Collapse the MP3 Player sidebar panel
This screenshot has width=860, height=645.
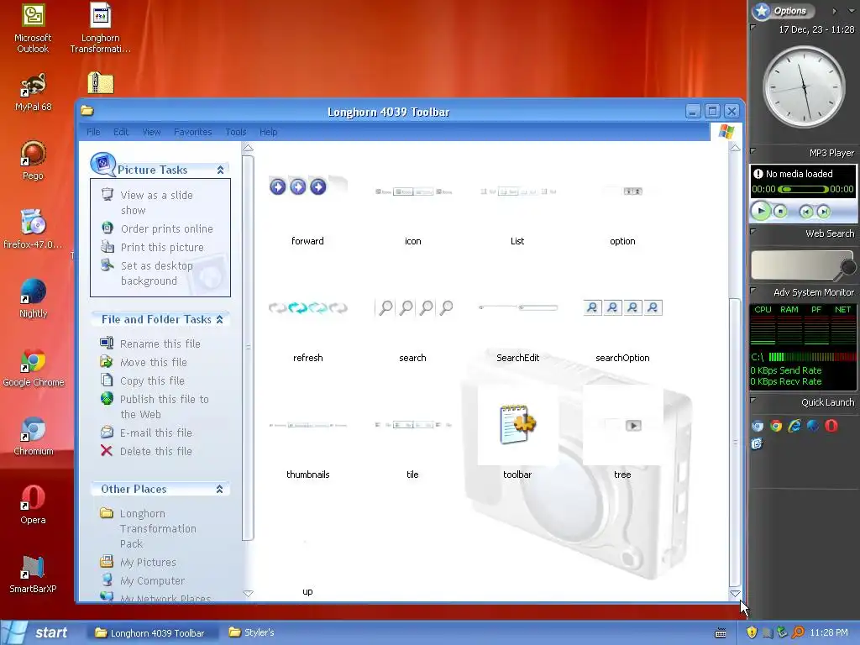pyautogui.click(x=753, y=151)
